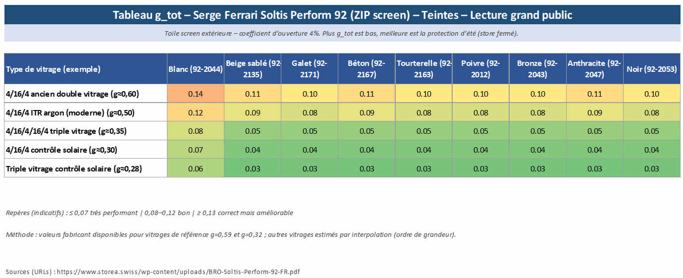The width and height of the screenshot is (683, 278).
Task: Select the Noir (92-2053) column header
Action: click(651, 69)
